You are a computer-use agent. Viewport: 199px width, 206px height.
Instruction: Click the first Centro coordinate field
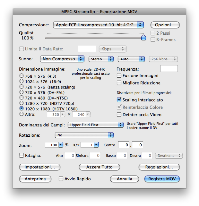[x=124, y=145]
